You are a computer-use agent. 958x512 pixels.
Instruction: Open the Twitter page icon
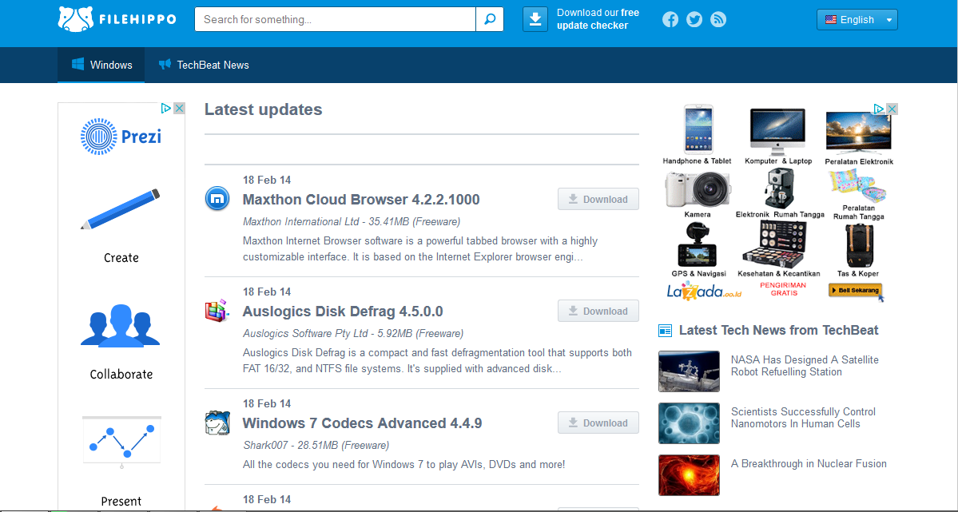coord(694,18)
